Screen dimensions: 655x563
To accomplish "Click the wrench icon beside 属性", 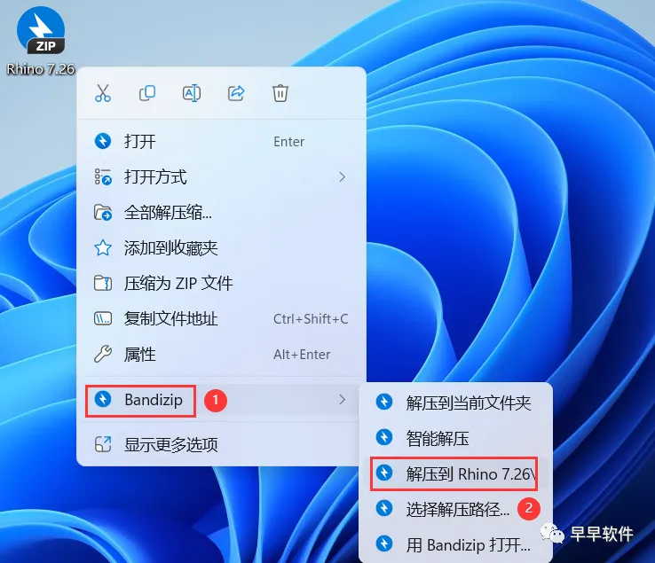I will coord(103,355).
